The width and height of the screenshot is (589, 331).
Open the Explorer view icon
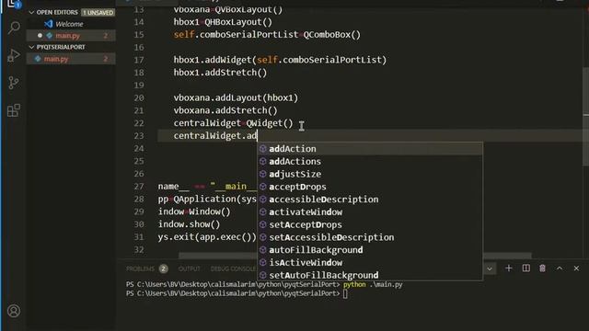(x=14, y=4)
